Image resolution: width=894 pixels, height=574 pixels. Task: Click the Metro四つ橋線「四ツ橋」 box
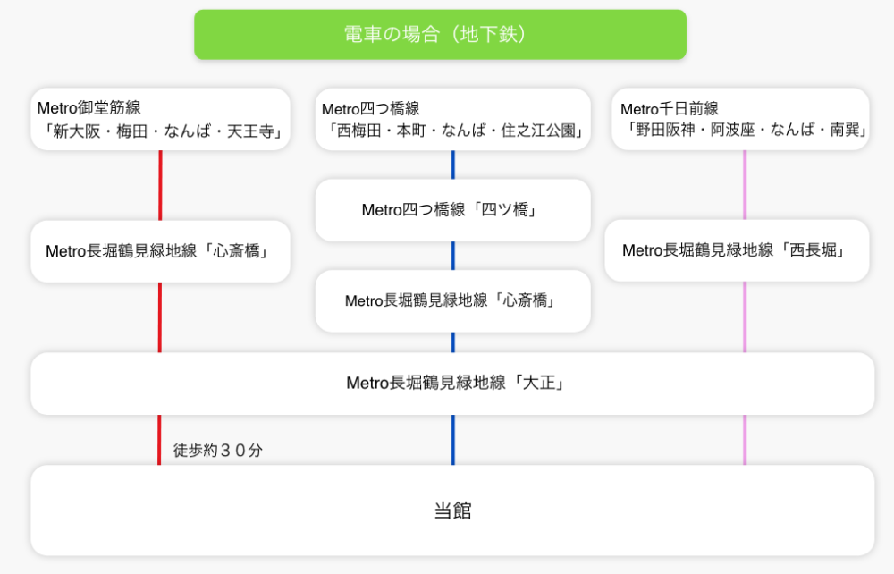click(452, 210)
